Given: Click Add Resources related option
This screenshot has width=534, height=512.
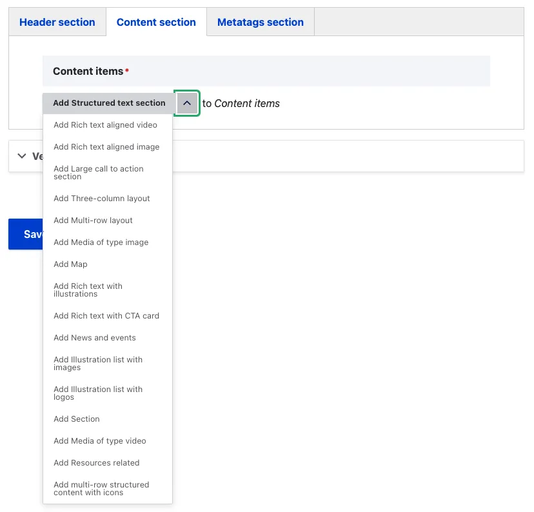Looking at the screenshot, I should tap(97, 463).
